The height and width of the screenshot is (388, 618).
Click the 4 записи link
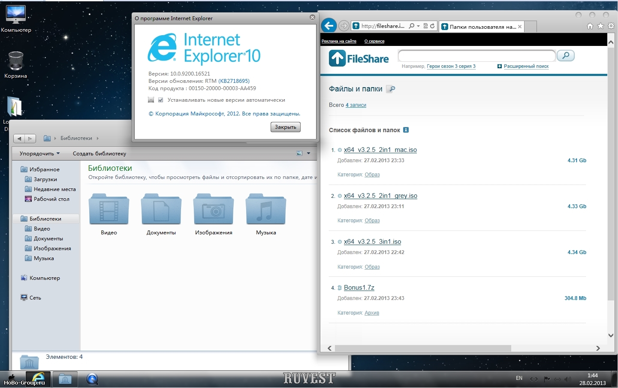coord(356,105)
